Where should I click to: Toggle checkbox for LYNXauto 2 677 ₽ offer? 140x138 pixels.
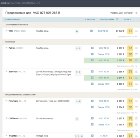click(x=92, y=118)
